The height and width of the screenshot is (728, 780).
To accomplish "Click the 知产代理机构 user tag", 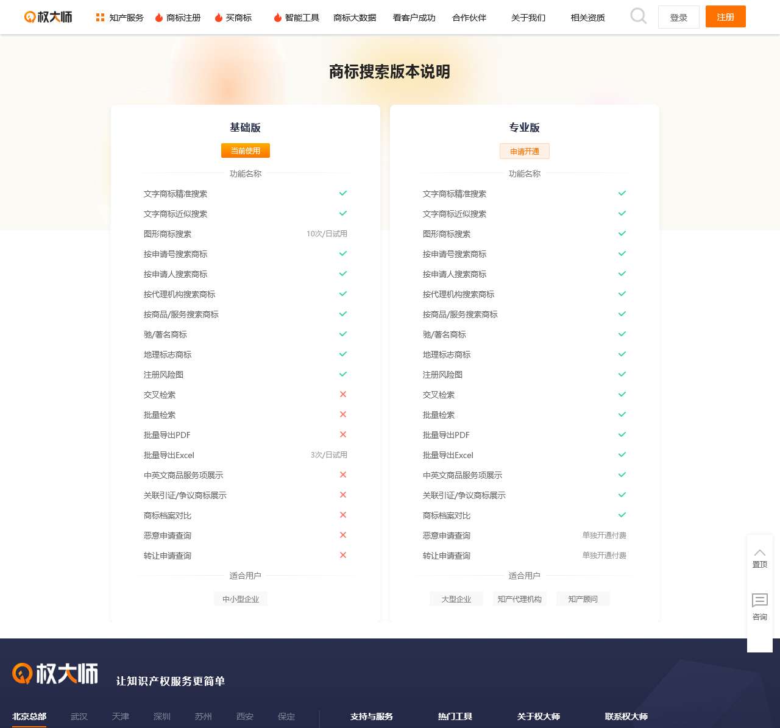I will [519, 599].
